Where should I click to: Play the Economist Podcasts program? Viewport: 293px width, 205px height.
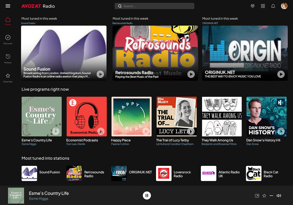click(101, 131)
